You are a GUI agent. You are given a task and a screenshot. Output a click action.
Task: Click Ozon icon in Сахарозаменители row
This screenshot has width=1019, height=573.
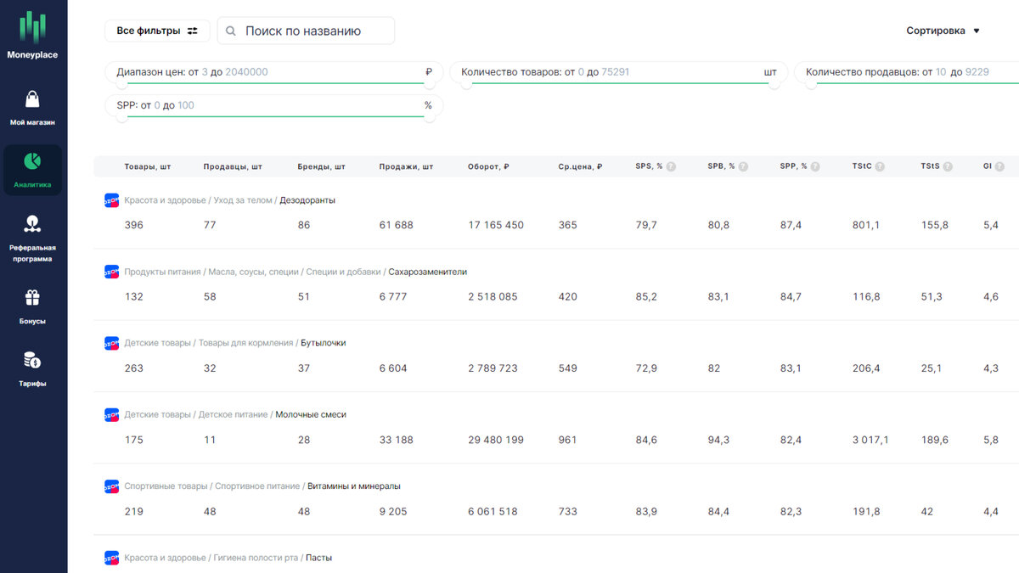(111, 272)
